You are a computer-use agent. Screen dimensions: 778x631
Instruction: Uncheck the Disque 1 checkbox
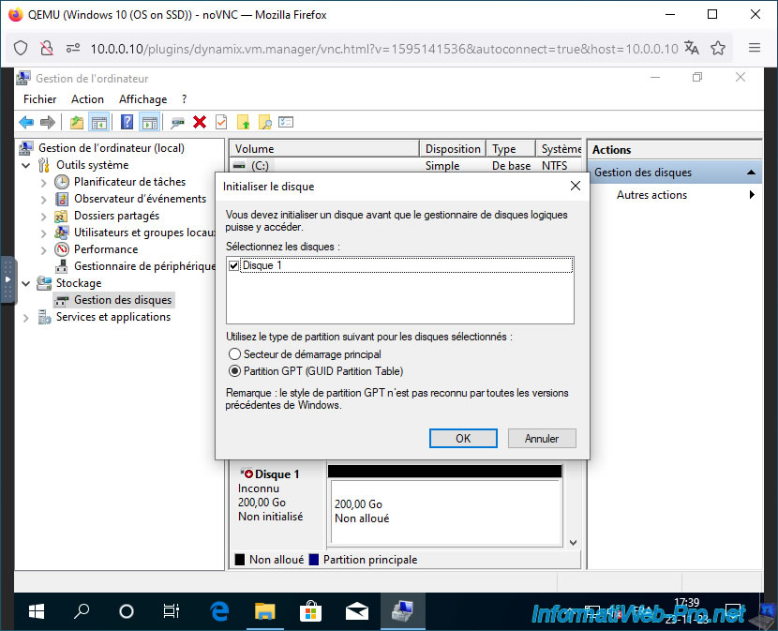233,266
